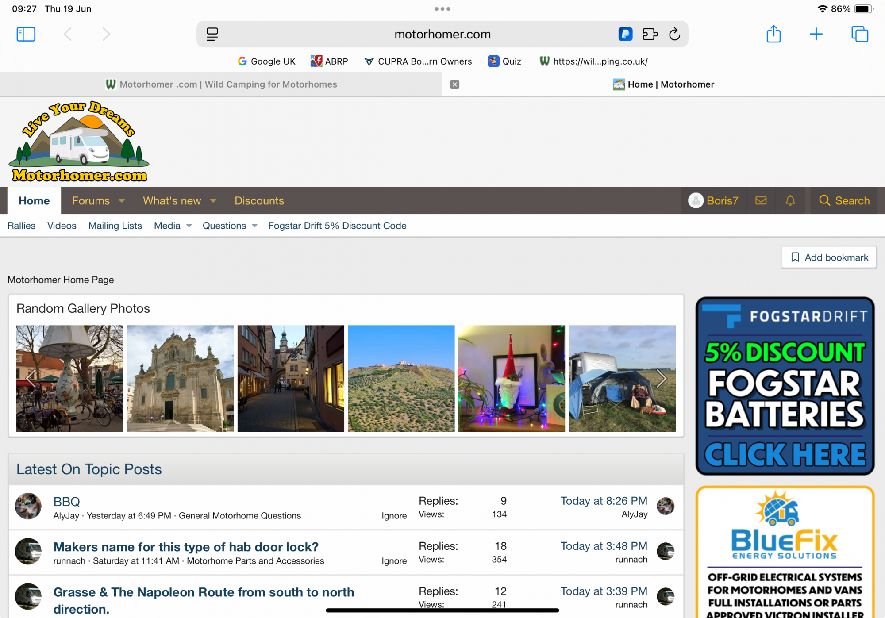Go to the Videos page
The height and width of the screenshot is (618, 885).
(62, 226)
